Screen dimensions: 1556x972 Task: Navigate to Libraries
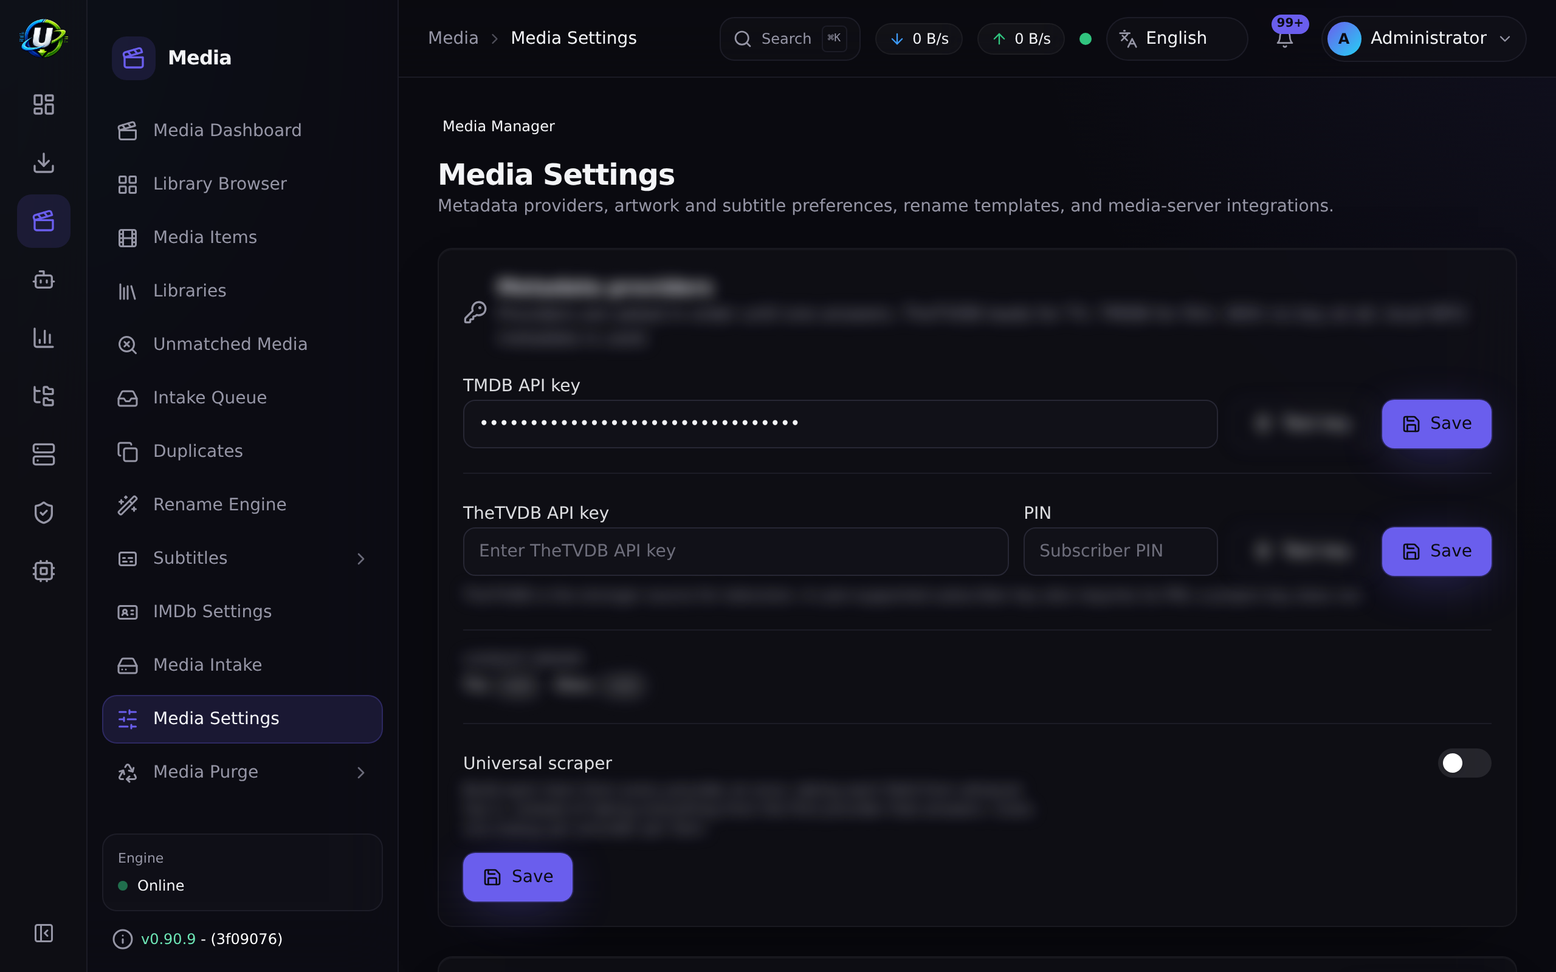click(243, 290)
